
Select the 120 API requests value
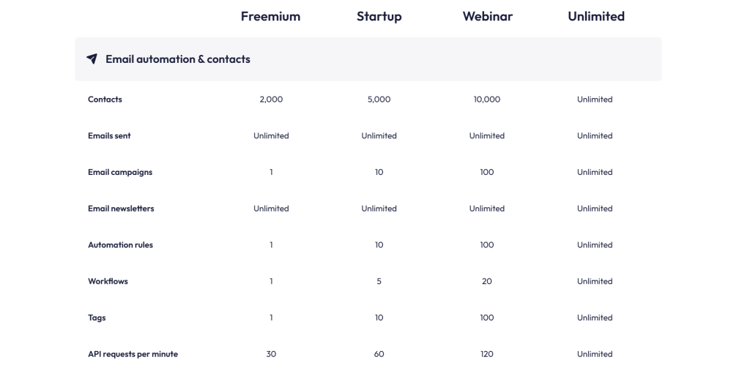point(487,354)
